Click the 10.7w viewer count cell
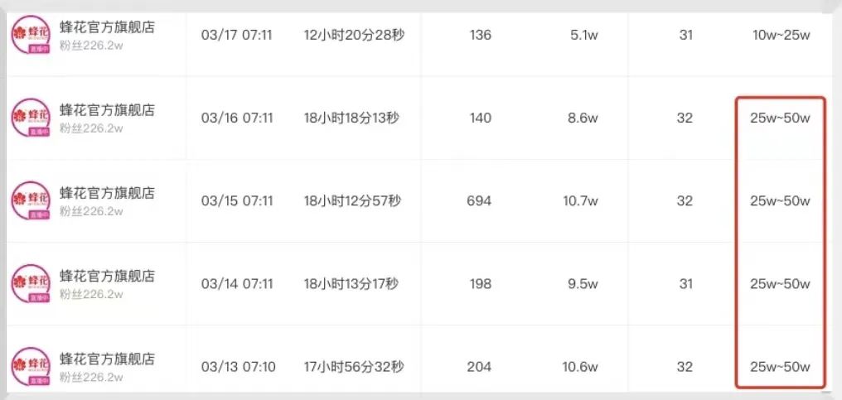The image size is (842, 400). pyautogui.click(x=582, y=200)
